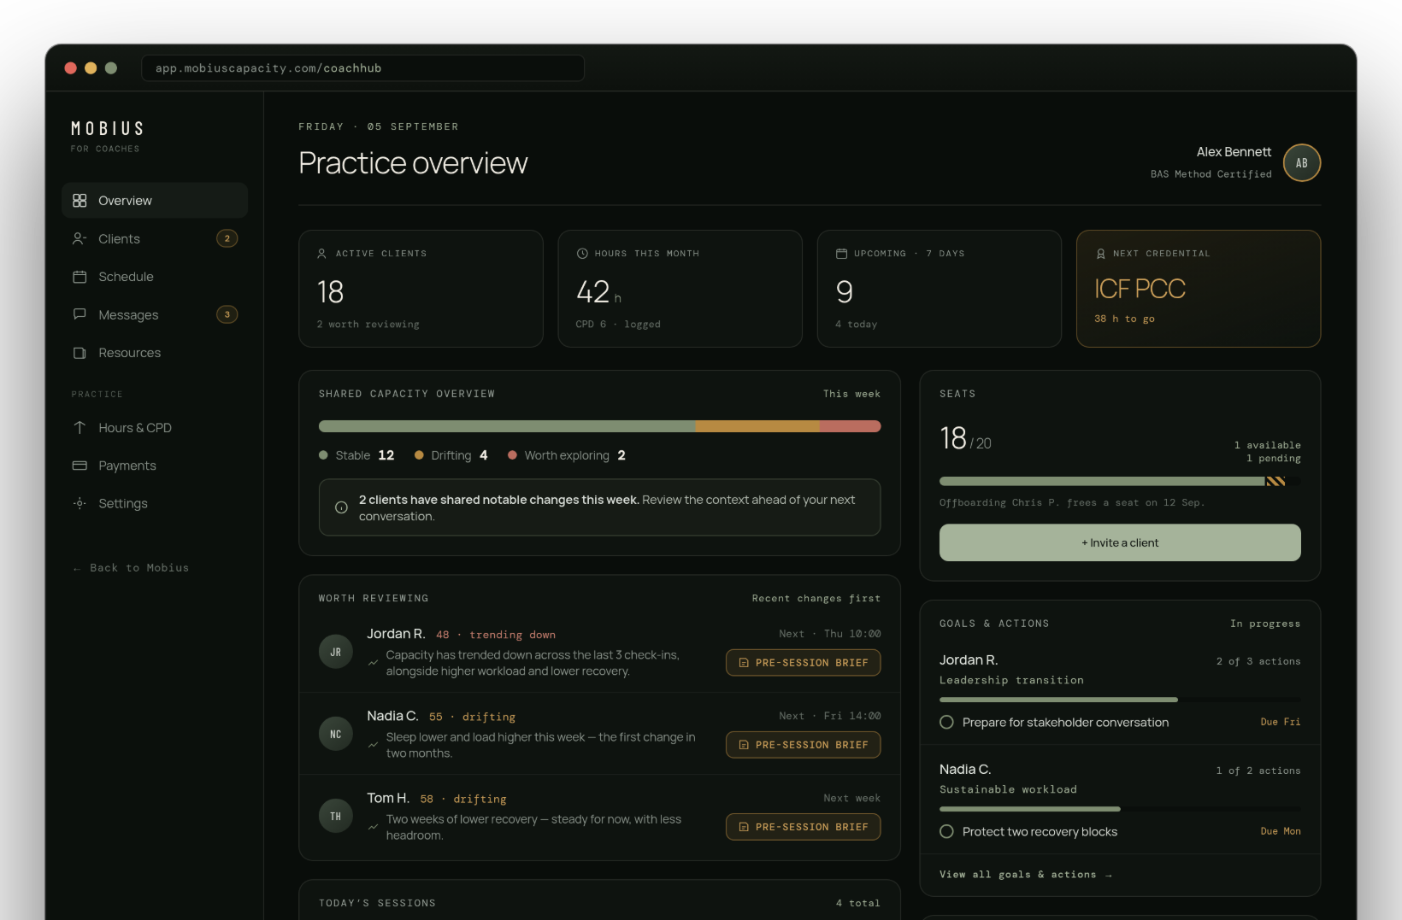This screenshot has height=920, width=1402.
Task: Change the 'Recent changes first' sort order
Action: point(816,598)
